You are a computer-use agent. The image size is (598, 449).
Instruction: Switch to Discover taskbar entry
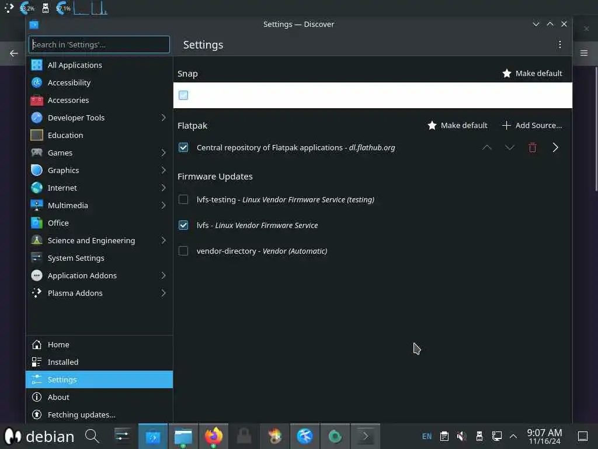(153, 436)
